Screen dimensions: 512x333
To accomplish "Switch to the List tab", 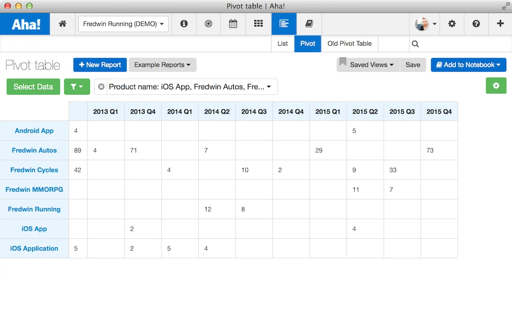I will (283, 44).
